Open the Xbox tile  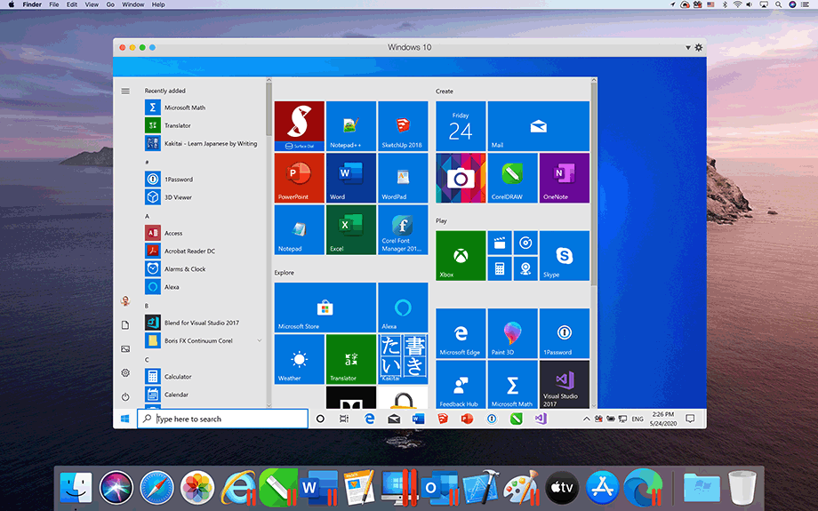click(461, 256)
